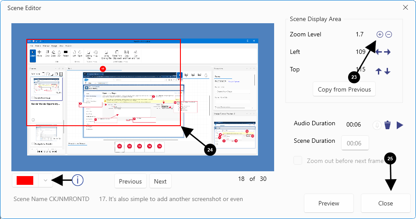
Task: Shift display area right with right arrow
Action: point(387,52)
